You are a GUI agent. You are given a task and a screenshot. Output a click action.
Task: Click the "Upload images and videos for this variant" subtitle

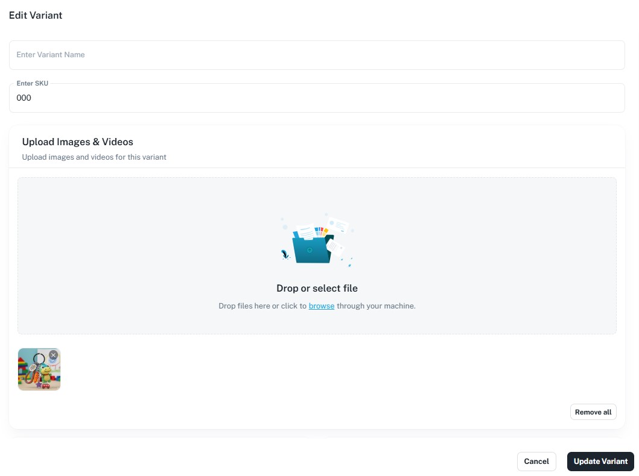point(94,157)
